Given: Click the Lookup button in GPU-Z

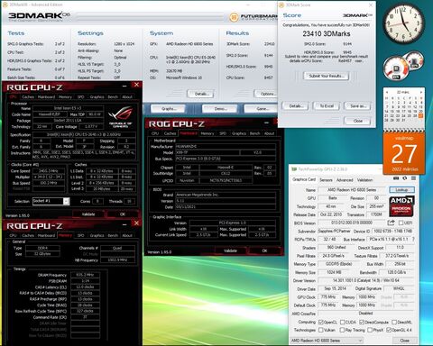Looking at the screenshot, I should click(401, 190).
